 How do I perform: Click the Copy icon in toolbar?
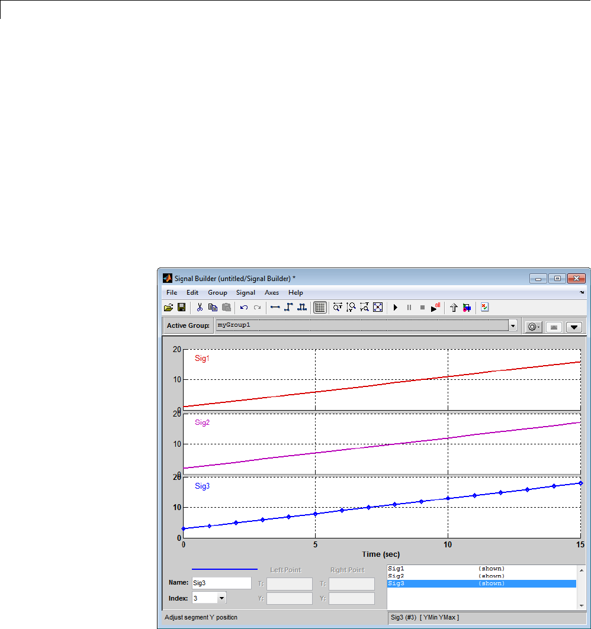(x=213, y=307)
